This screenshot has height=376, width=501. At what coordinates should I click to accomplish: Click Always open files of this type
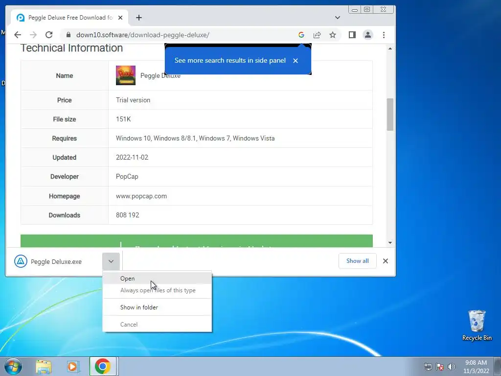[x=157, y=290]
